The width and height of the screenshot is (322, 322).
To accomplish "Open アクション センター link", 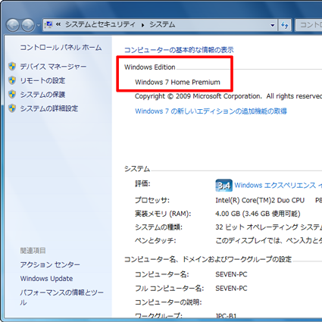I will pos(50,264).
